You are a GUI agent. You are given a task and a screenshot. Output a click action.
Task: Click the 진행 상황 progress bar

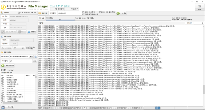60,20
